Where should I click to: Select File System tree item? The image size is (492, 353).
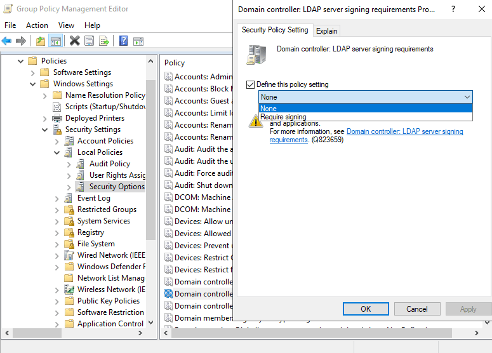[x=96, y=244]
